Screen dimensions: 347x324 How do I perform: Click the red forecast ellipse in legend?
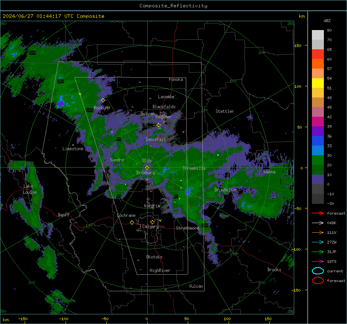[x=318, y=280]
